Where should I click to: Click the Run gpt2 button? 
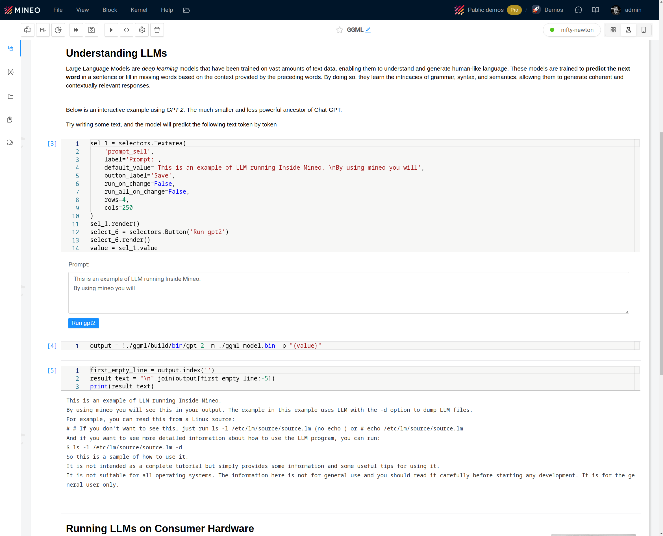click(83, 323)
